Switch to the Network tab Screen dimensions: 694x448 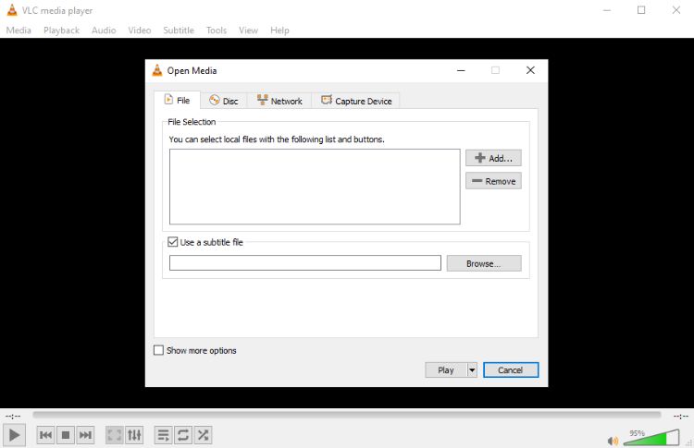click(x=279, y=101)
